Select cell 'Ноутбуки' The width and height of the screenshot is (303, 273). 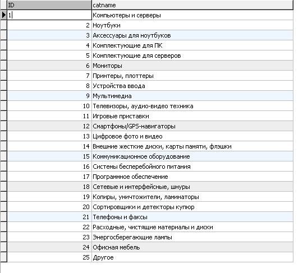click(192, 25)
